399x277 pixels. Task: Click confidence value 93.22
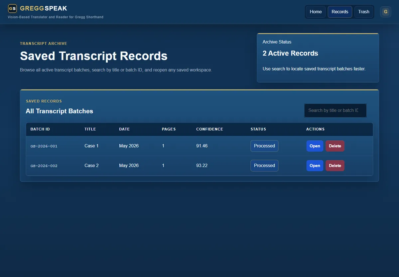tap(202, 165)
